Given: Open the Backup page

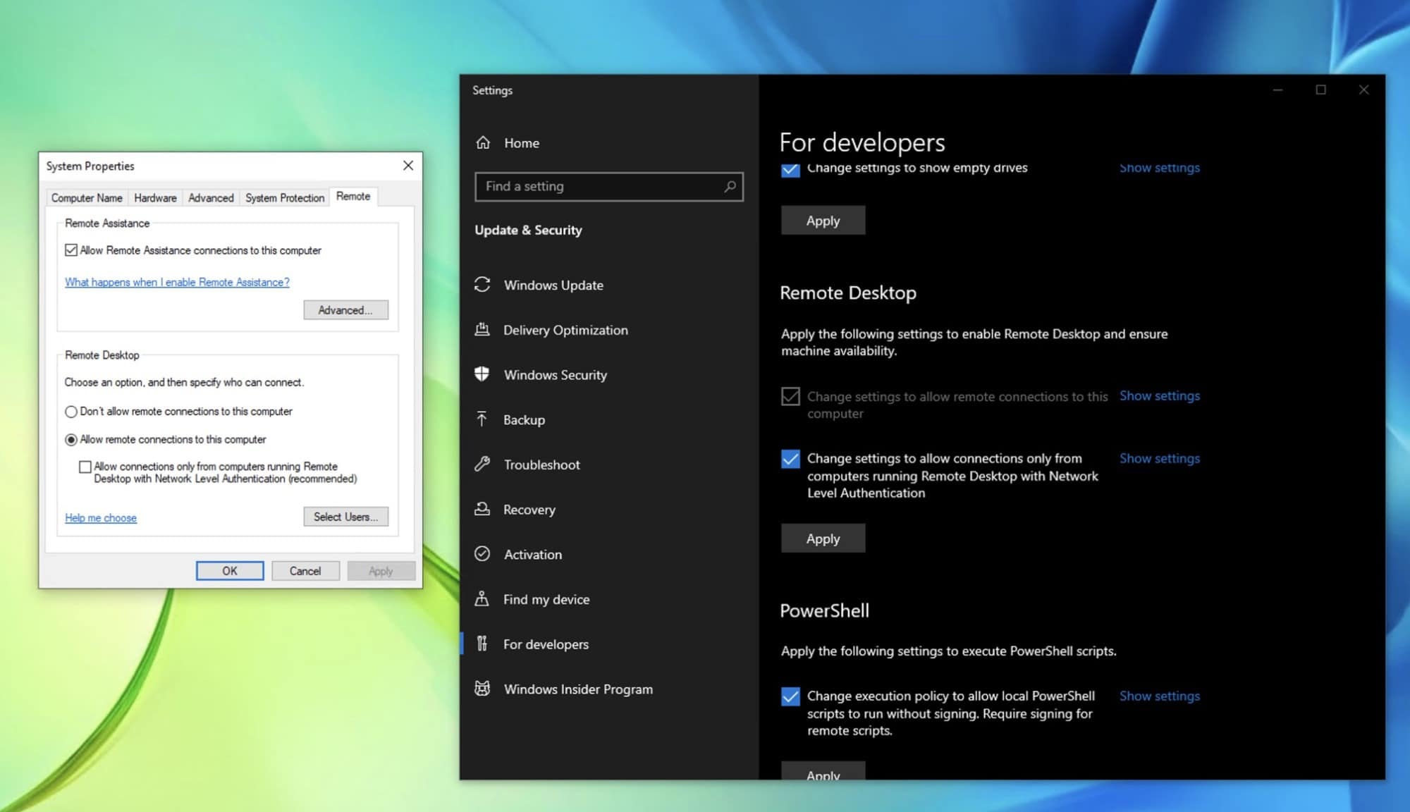Looking at the screenshot, I should click(608, 419).
